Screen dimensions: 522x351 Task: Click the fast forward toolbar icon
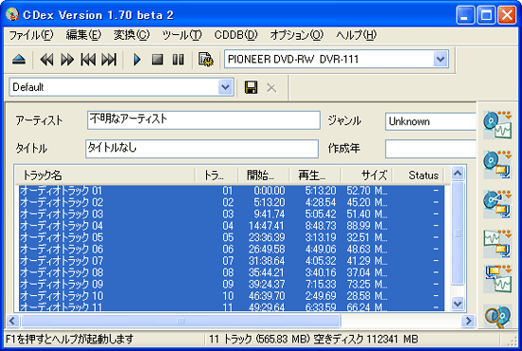[67, 60]
